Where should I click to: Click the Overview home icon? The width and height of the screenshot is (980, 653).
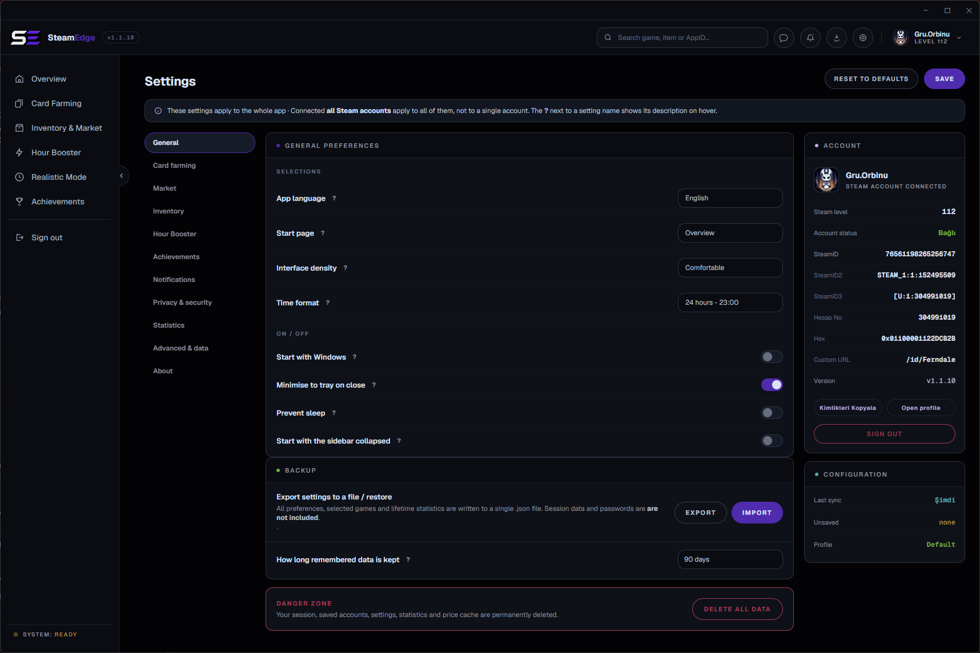point(19,79)
